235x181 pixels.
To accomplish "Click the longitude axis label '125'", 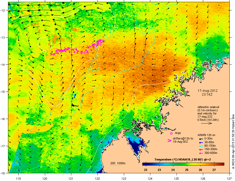I will pos(177,178).
